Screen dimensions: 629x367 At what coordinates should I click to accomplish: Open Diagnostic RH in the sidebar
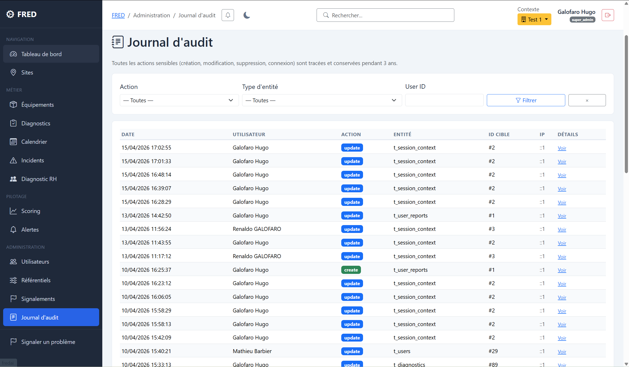point(39,179)
